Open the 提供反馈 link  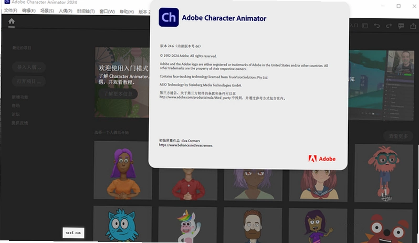click(x=20, y=123)
